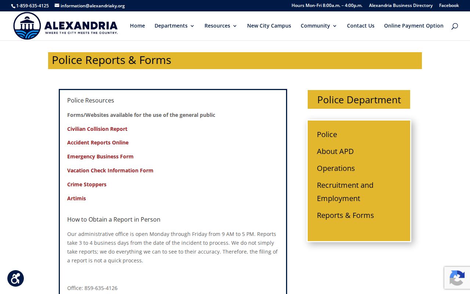Open the New City Campus page
Screen dimensions: 470x294
pos(269,26)
